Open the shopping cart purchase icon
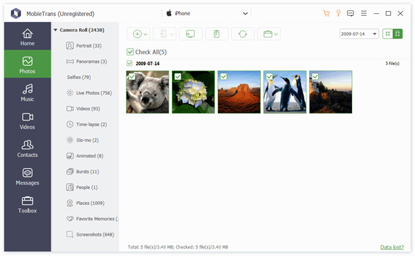Image resolution: width=415 pixels, height=256 pixels. 326,13
